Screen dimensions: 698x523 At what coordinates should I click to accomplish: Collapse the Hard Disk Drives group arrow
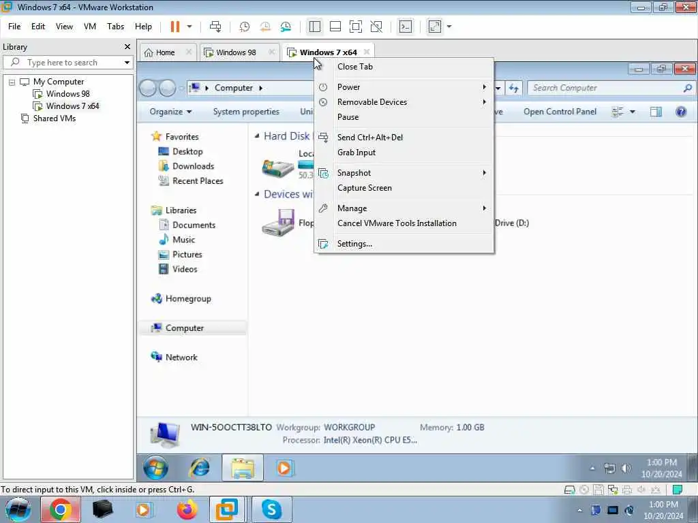pyautogui.click(x=257, y=136)
